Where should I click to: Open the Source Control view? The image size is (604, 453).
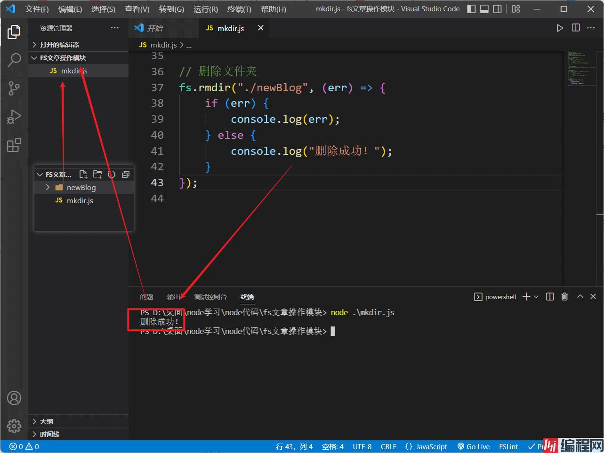(x=14, y=88)
